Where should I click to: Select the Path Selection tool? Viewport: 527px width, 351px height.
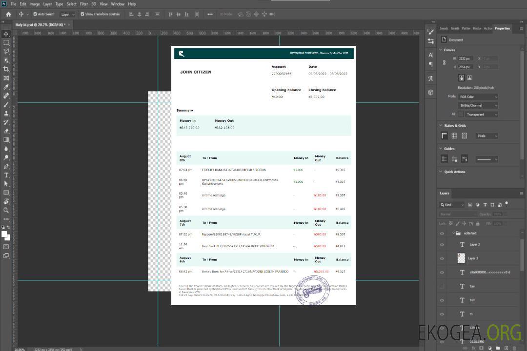pos(6,184)
